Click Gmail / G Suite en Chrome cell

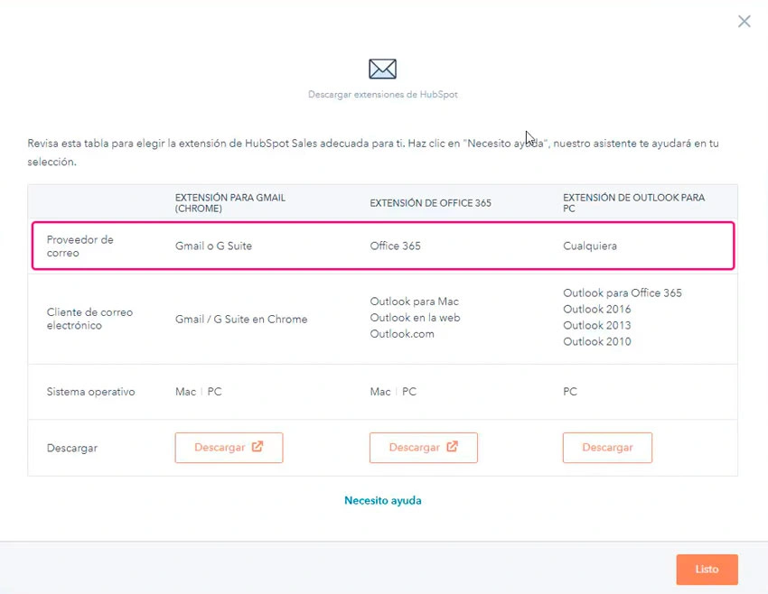[x=241, y=319]
